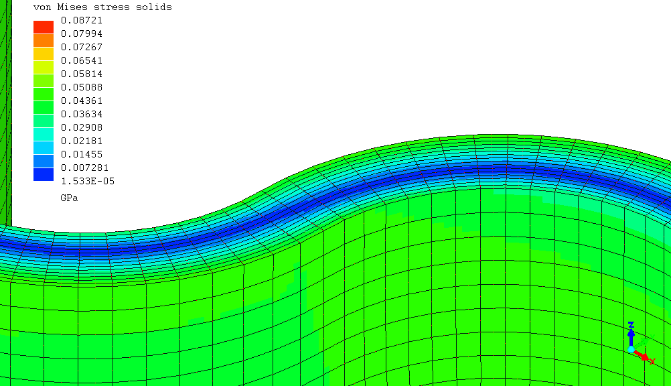Screen dimensions: 671x386
Task: Click the legend value 0.01455
Action: click(82, 154)
